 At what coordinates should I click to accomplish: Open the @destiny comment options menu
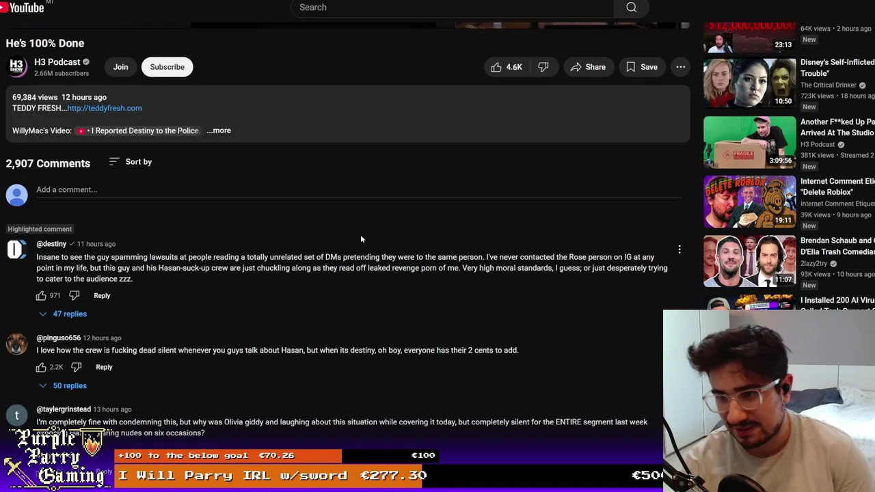point(679,249)
